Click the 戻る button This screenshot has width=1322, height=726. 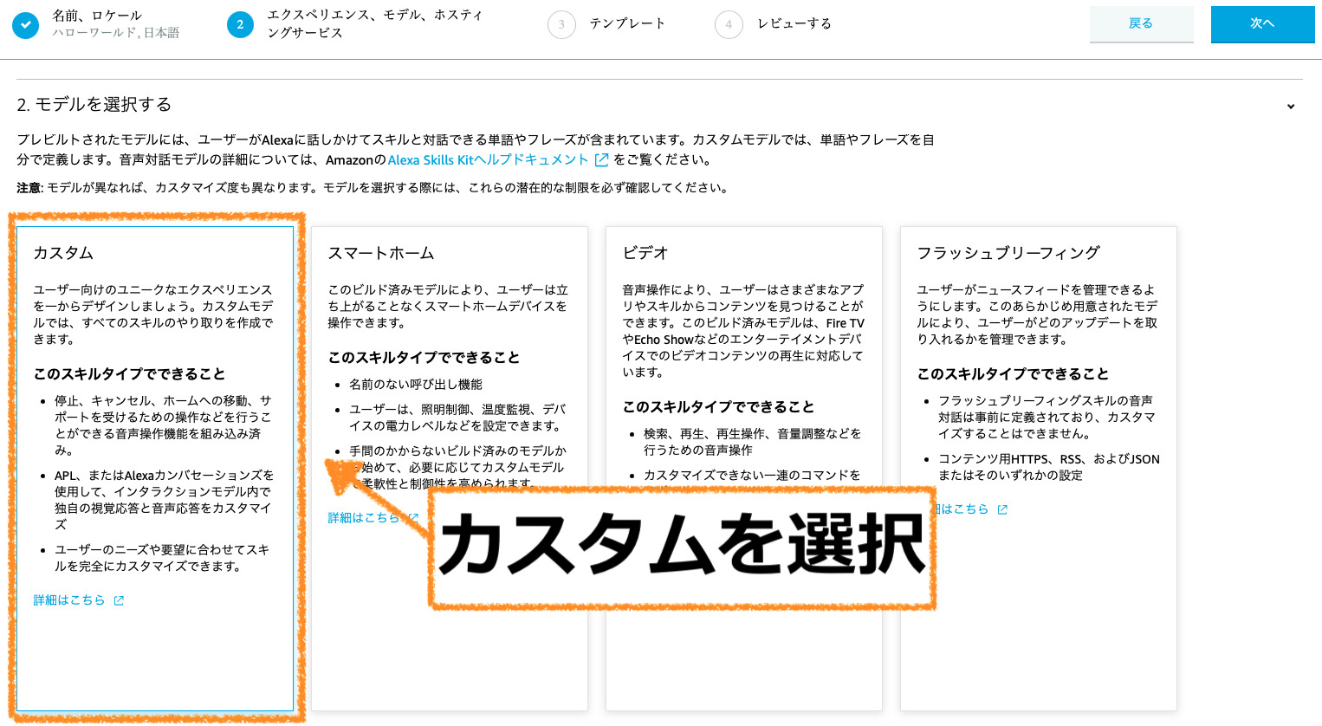[x=1141, y=24]
